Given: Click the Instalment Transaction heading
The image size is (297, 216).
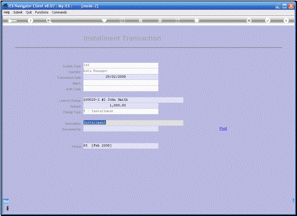Looking at the screenshot, I should [122, 38].
